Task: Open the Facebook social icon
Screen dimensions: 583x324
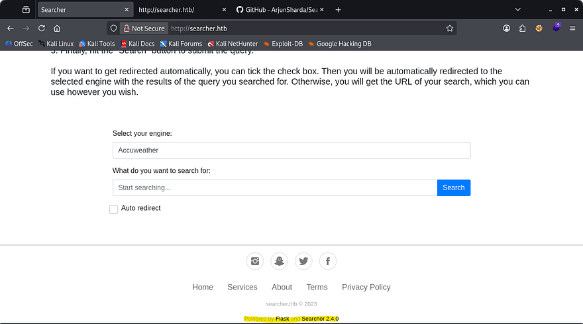Action: pyautogui.click(x=328, y=261)
